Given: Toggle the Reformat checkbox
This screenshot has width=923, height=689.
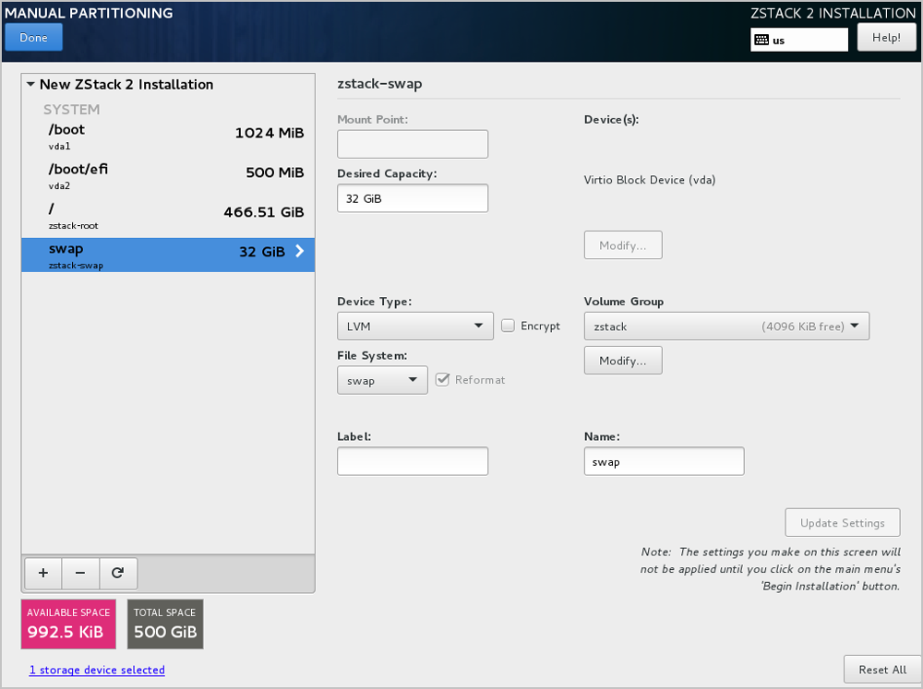Looking at the screenshot, I should pyautogui.click(x=442, y=379).
